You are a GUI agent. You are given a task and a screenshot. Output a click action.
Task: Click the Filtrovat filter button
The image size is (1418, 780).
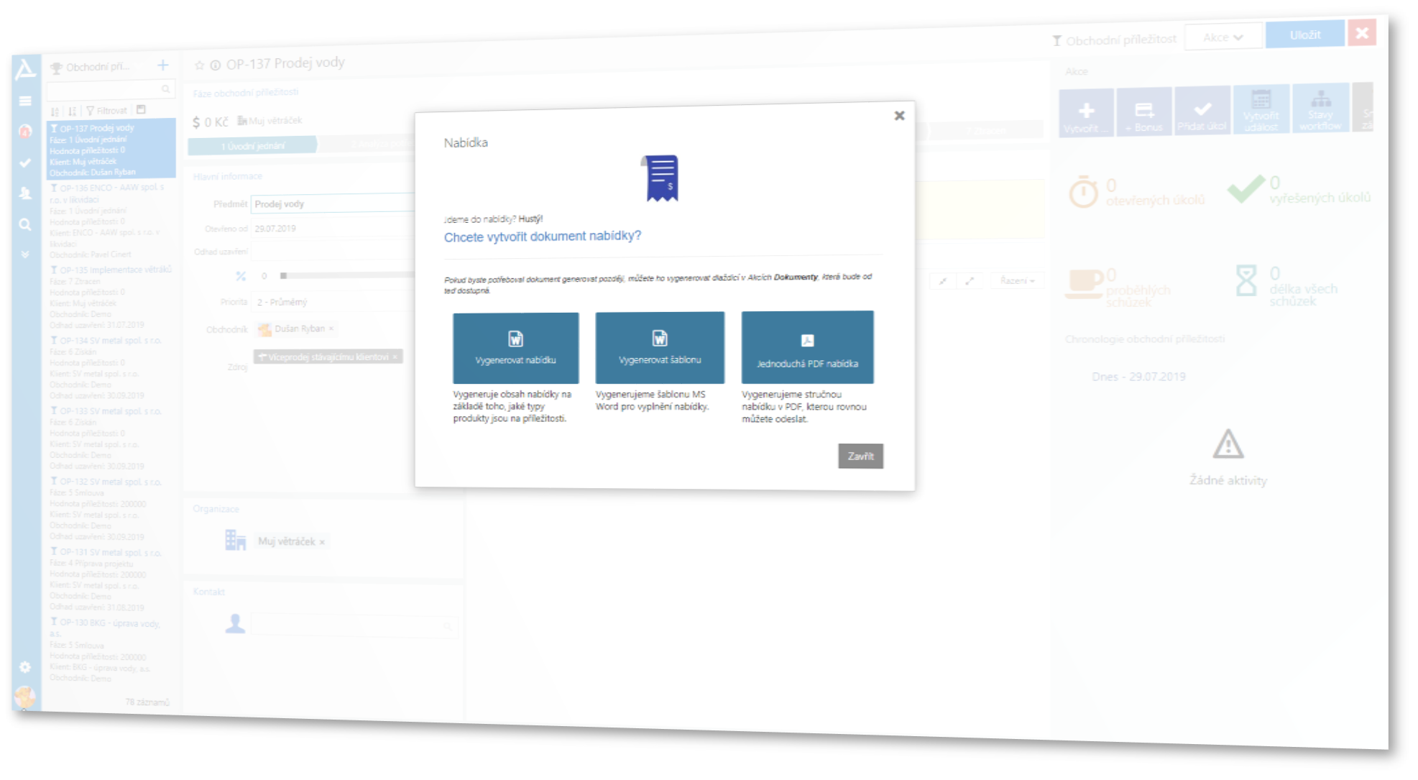coord(106,111)
